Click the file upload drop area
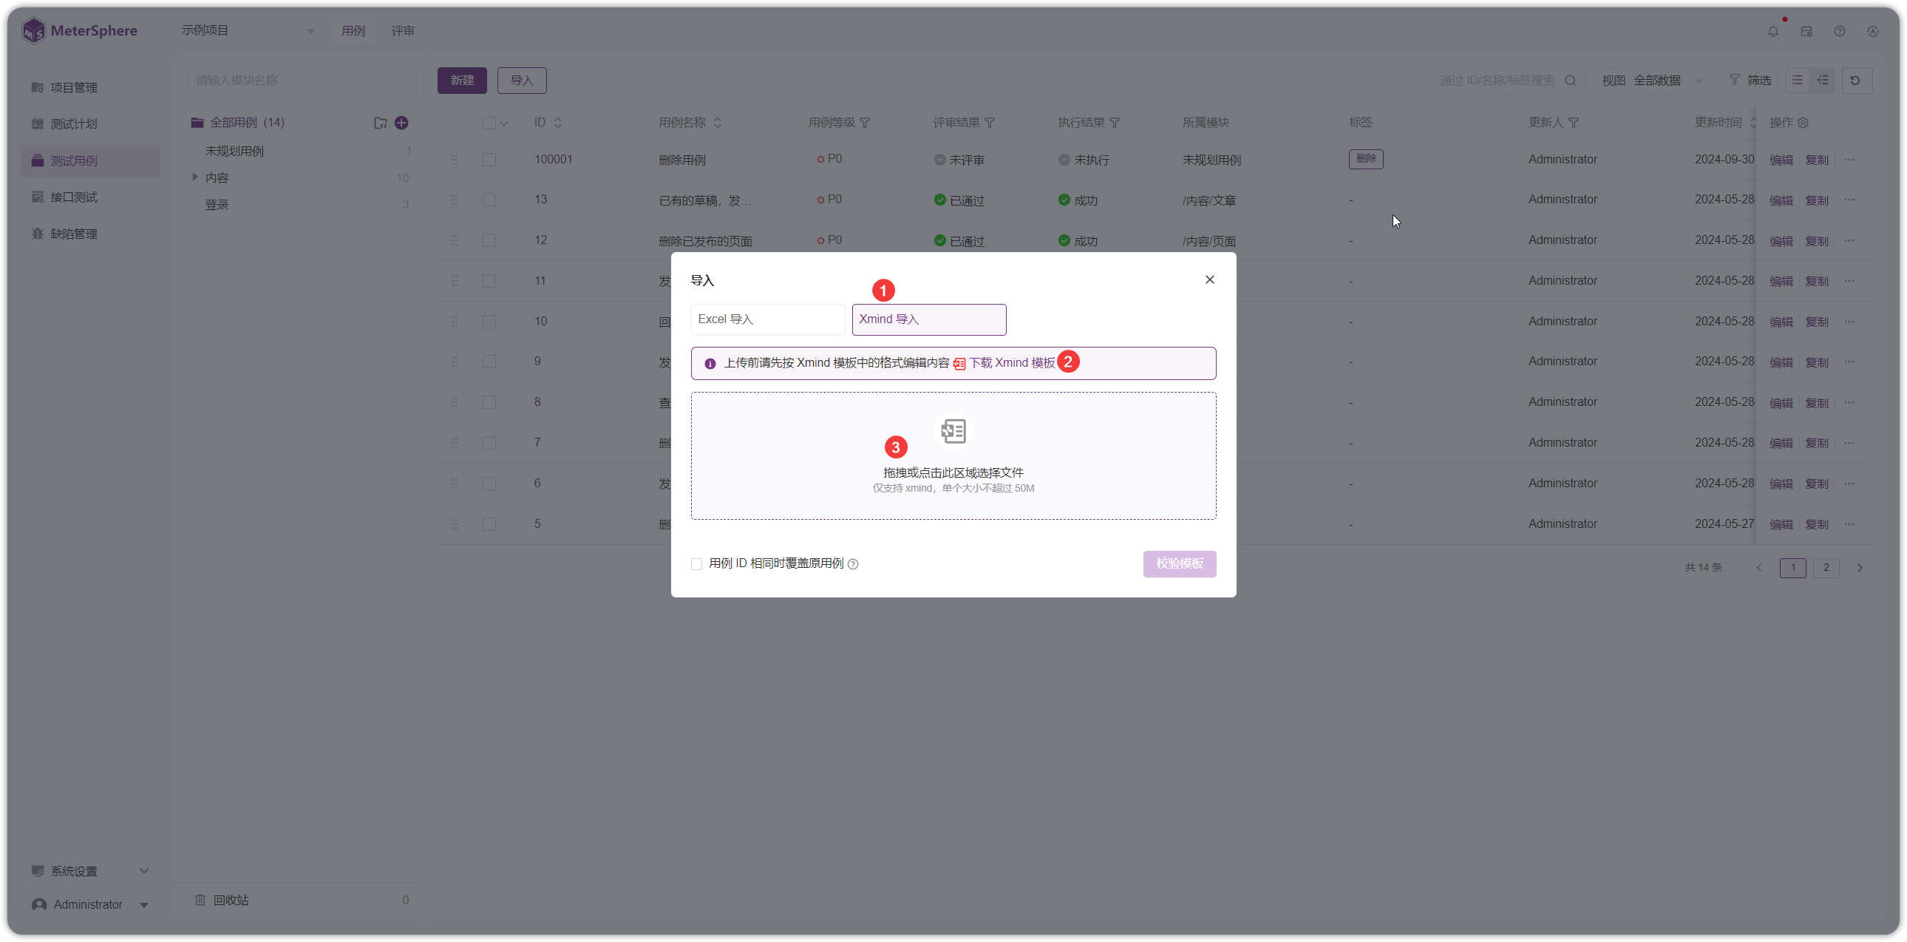This screenshot has width=1907, height=942. pos(953,455)
